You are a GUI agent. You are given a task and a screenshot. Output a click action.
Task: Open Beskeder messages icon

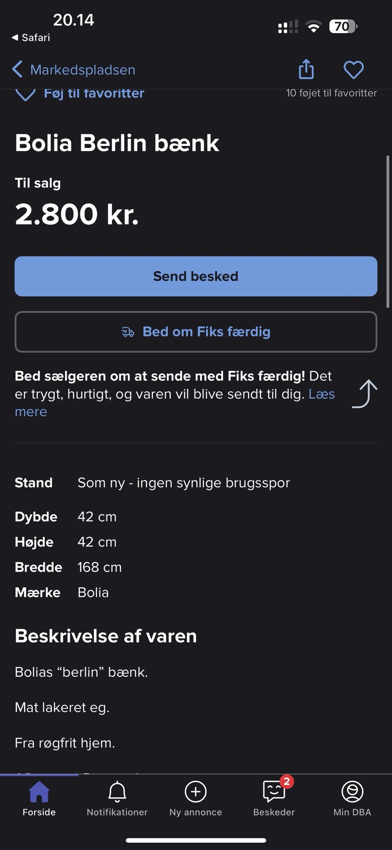(x=273, y=792)
